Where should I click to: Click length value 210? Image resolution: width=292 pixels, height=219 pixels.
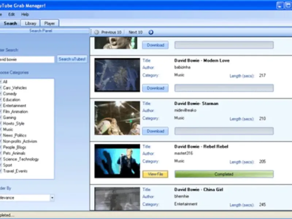(262, 118)
